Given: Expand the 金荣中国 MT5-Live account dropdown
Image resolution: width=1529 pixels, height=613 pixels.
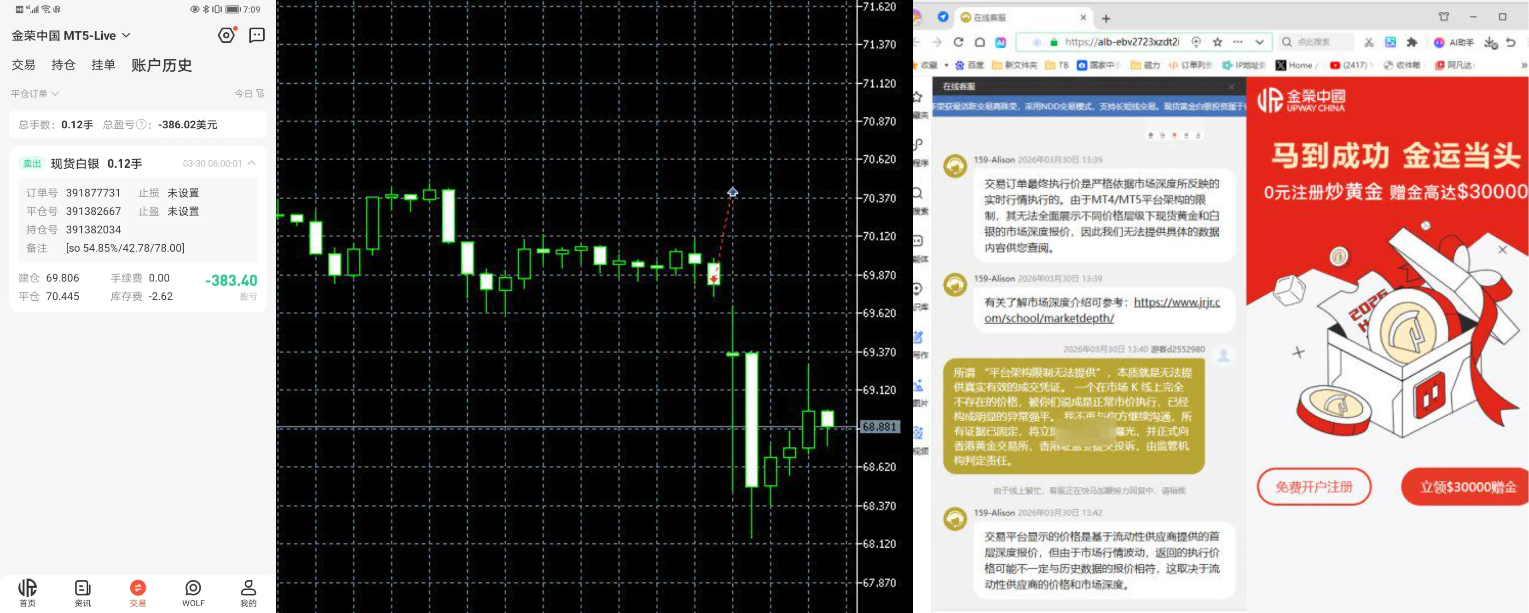Looking at the screenshot, I should [x=70, y=35].
